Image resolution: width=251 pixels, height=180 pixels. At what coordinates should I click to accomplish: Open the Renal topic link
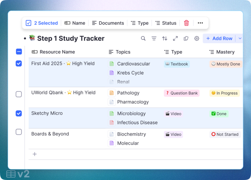click(x=123, y=82)
